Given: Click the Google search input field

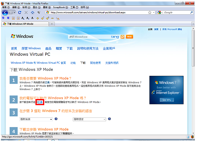Looking at the screenshot, I should tap(176, 12).
